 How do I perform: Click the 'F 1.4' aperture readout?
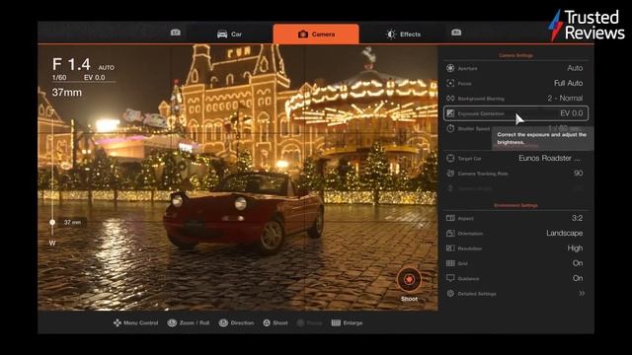tap(71, 64)
